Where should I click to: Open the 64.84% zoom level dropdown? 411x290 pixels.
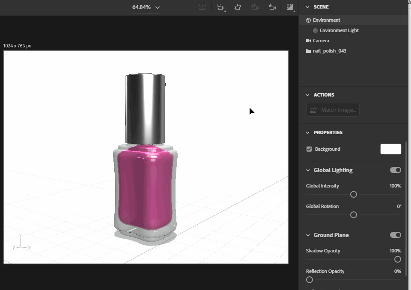tap(146, 7)
